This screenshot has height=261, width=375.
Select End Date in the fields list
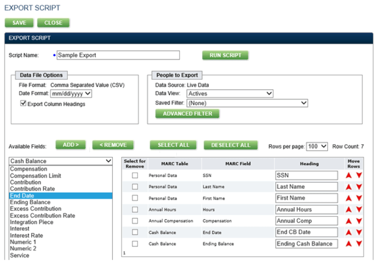(x=60, y=196)
